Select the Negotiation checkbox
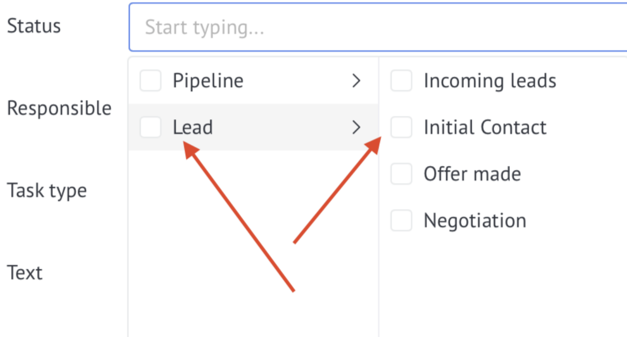This screenshot has width=627, height=337. [401, 220]
